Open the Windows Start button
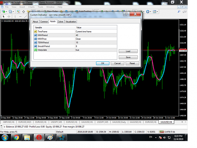 [x=5, y=138]
